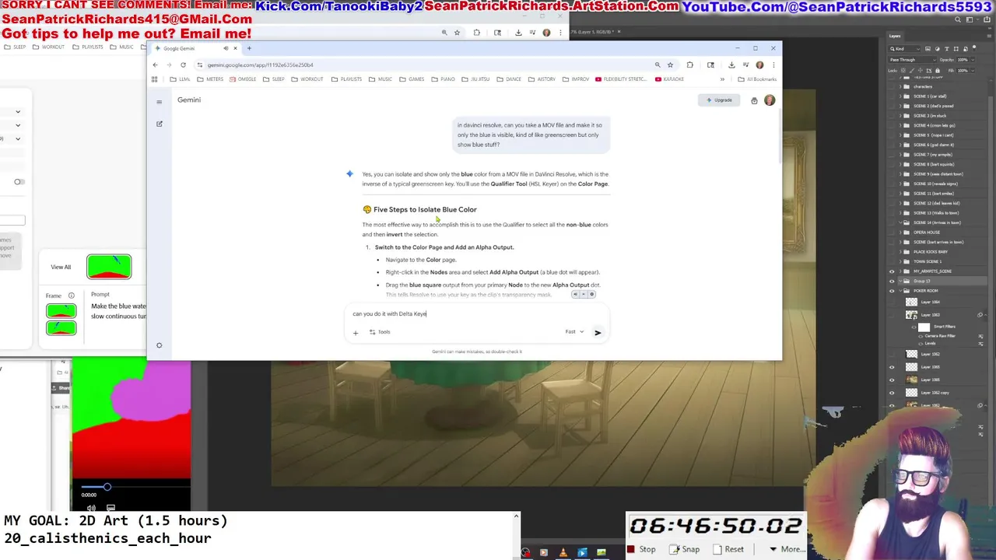Lock all layers padlock icon
The width and height of the screenshot is (996, 560).
pos(938,71)
